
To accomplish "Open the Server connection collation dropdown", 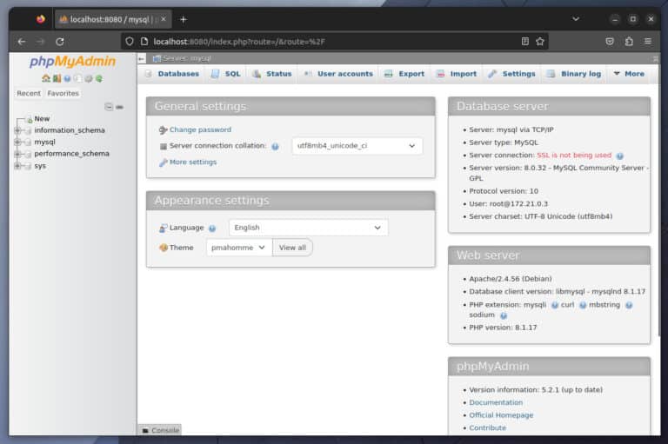I will coord(357,146).
